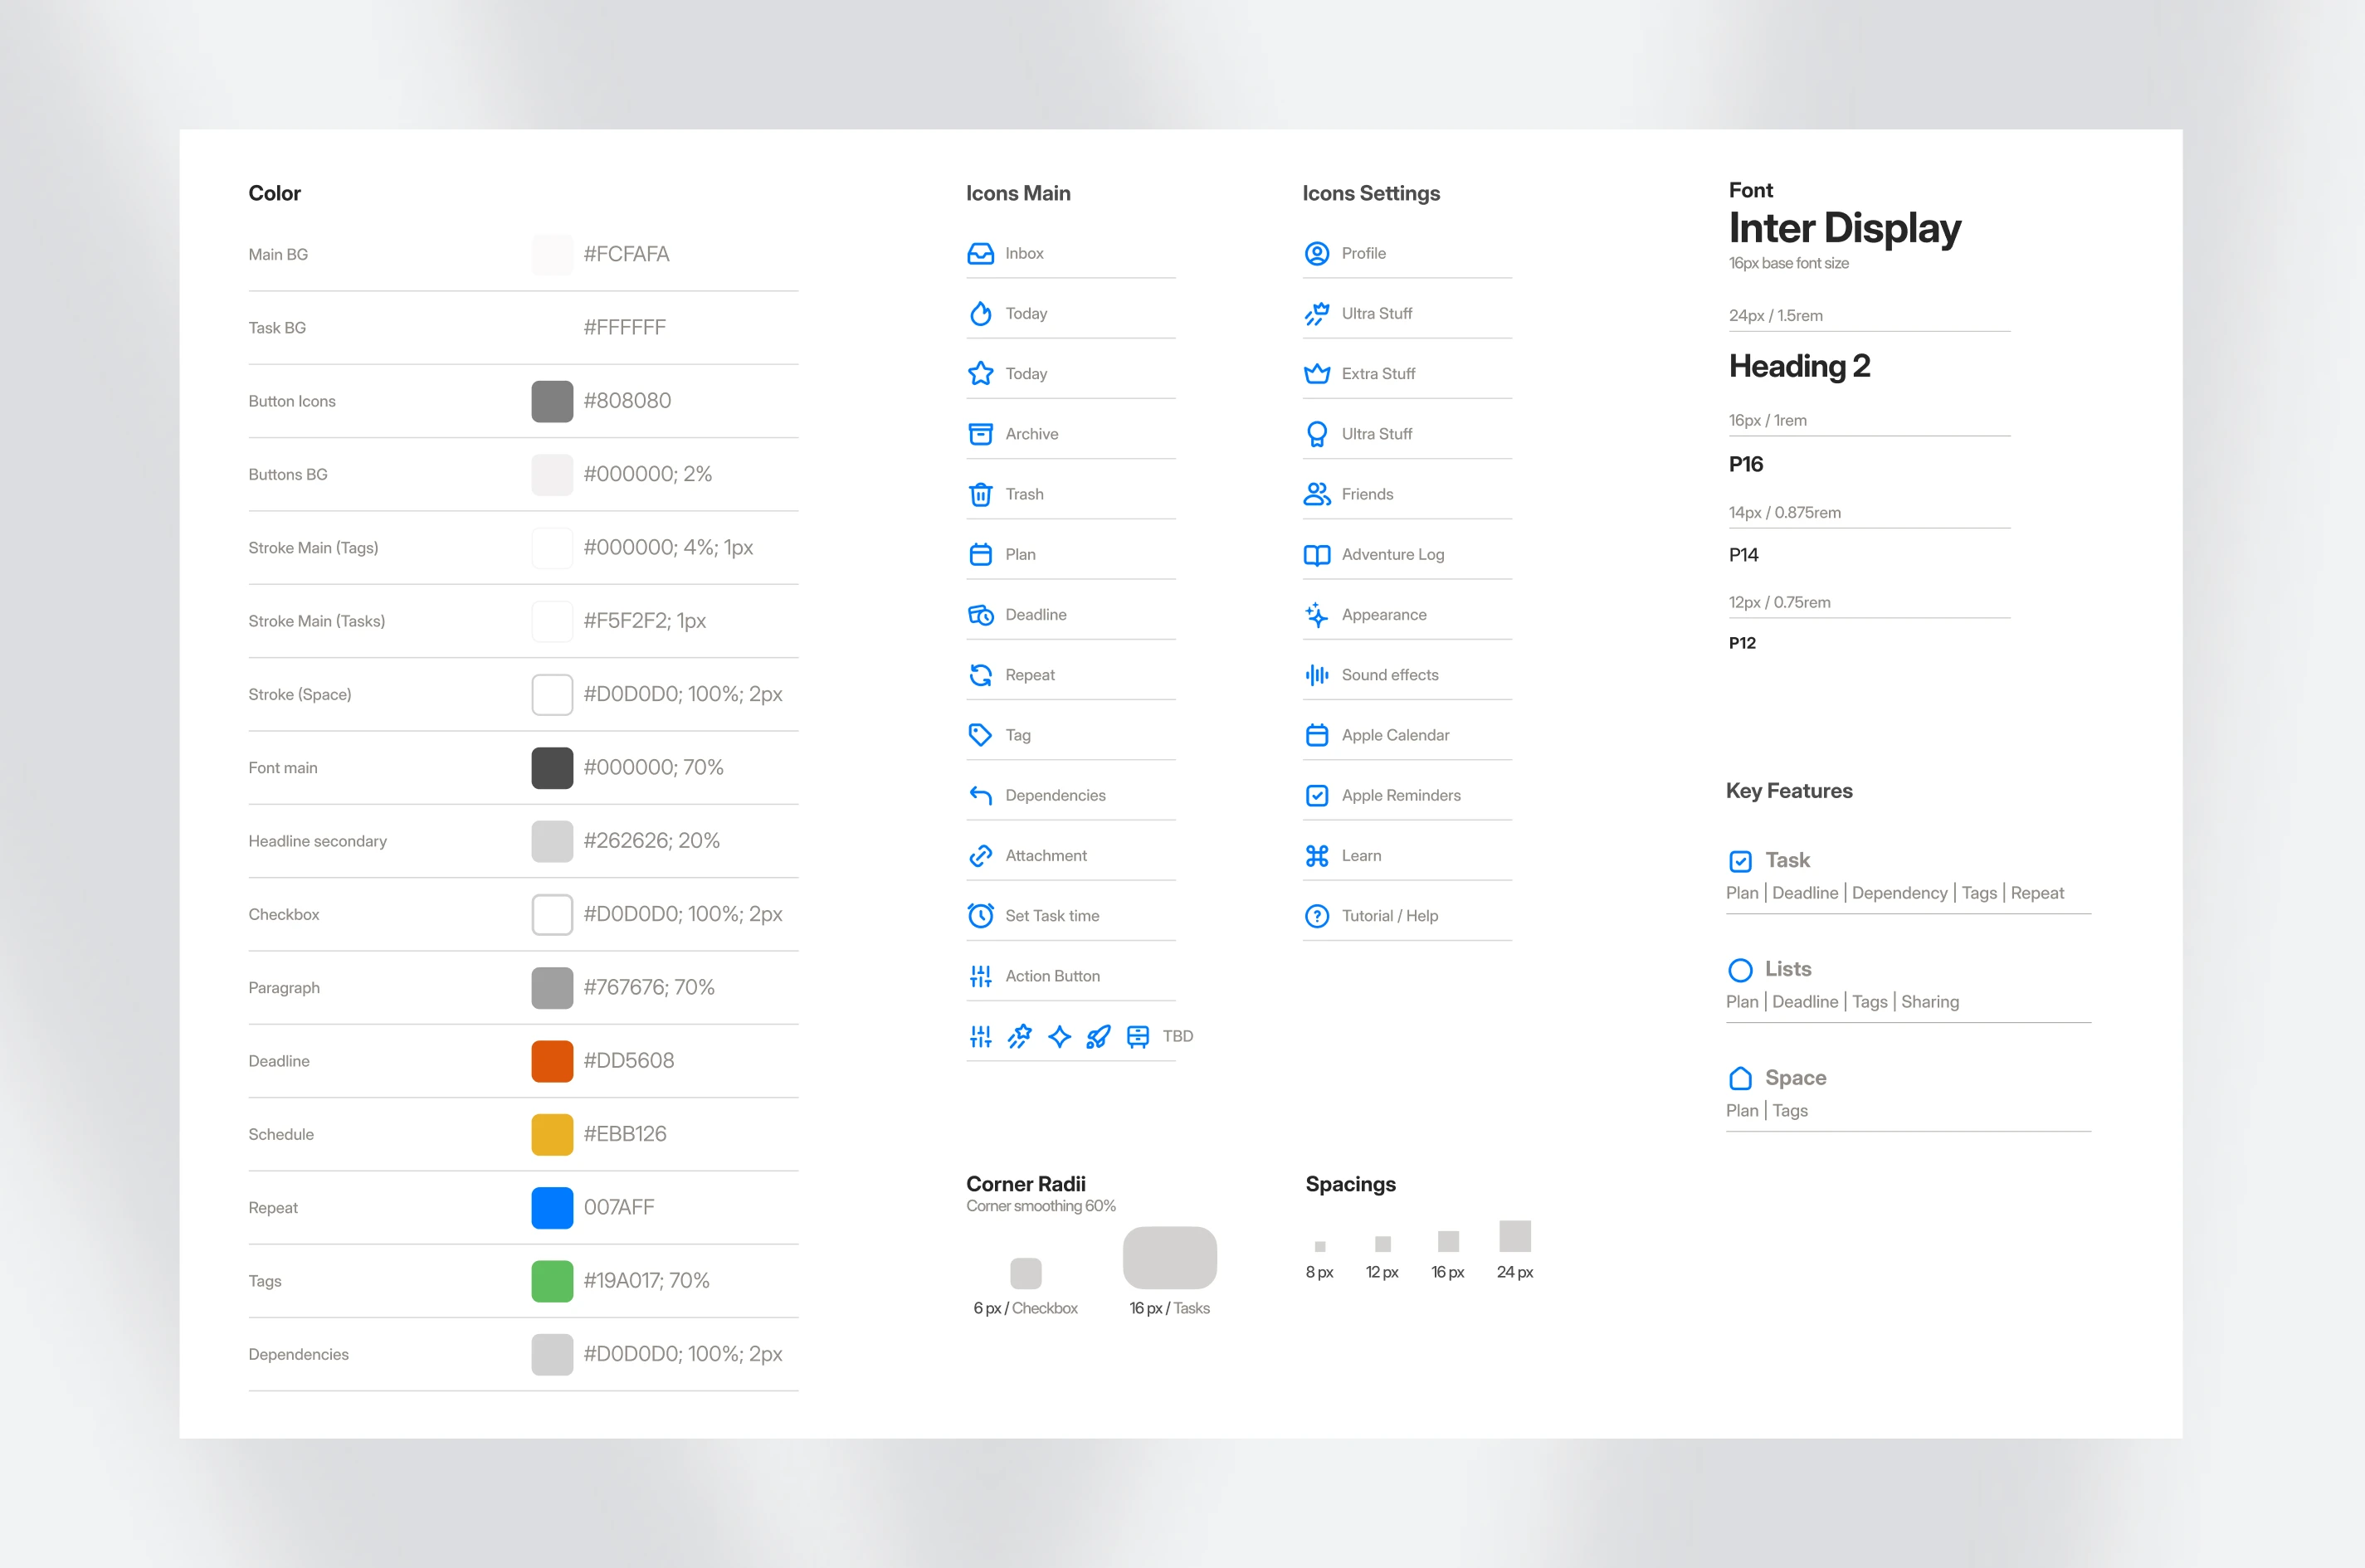2365x1568 pixels.
Task: Click the Inter Display font title
Action: (1844, 229)
